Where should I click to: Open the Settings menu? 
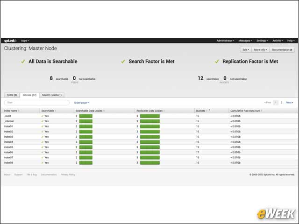click(262, 41)
